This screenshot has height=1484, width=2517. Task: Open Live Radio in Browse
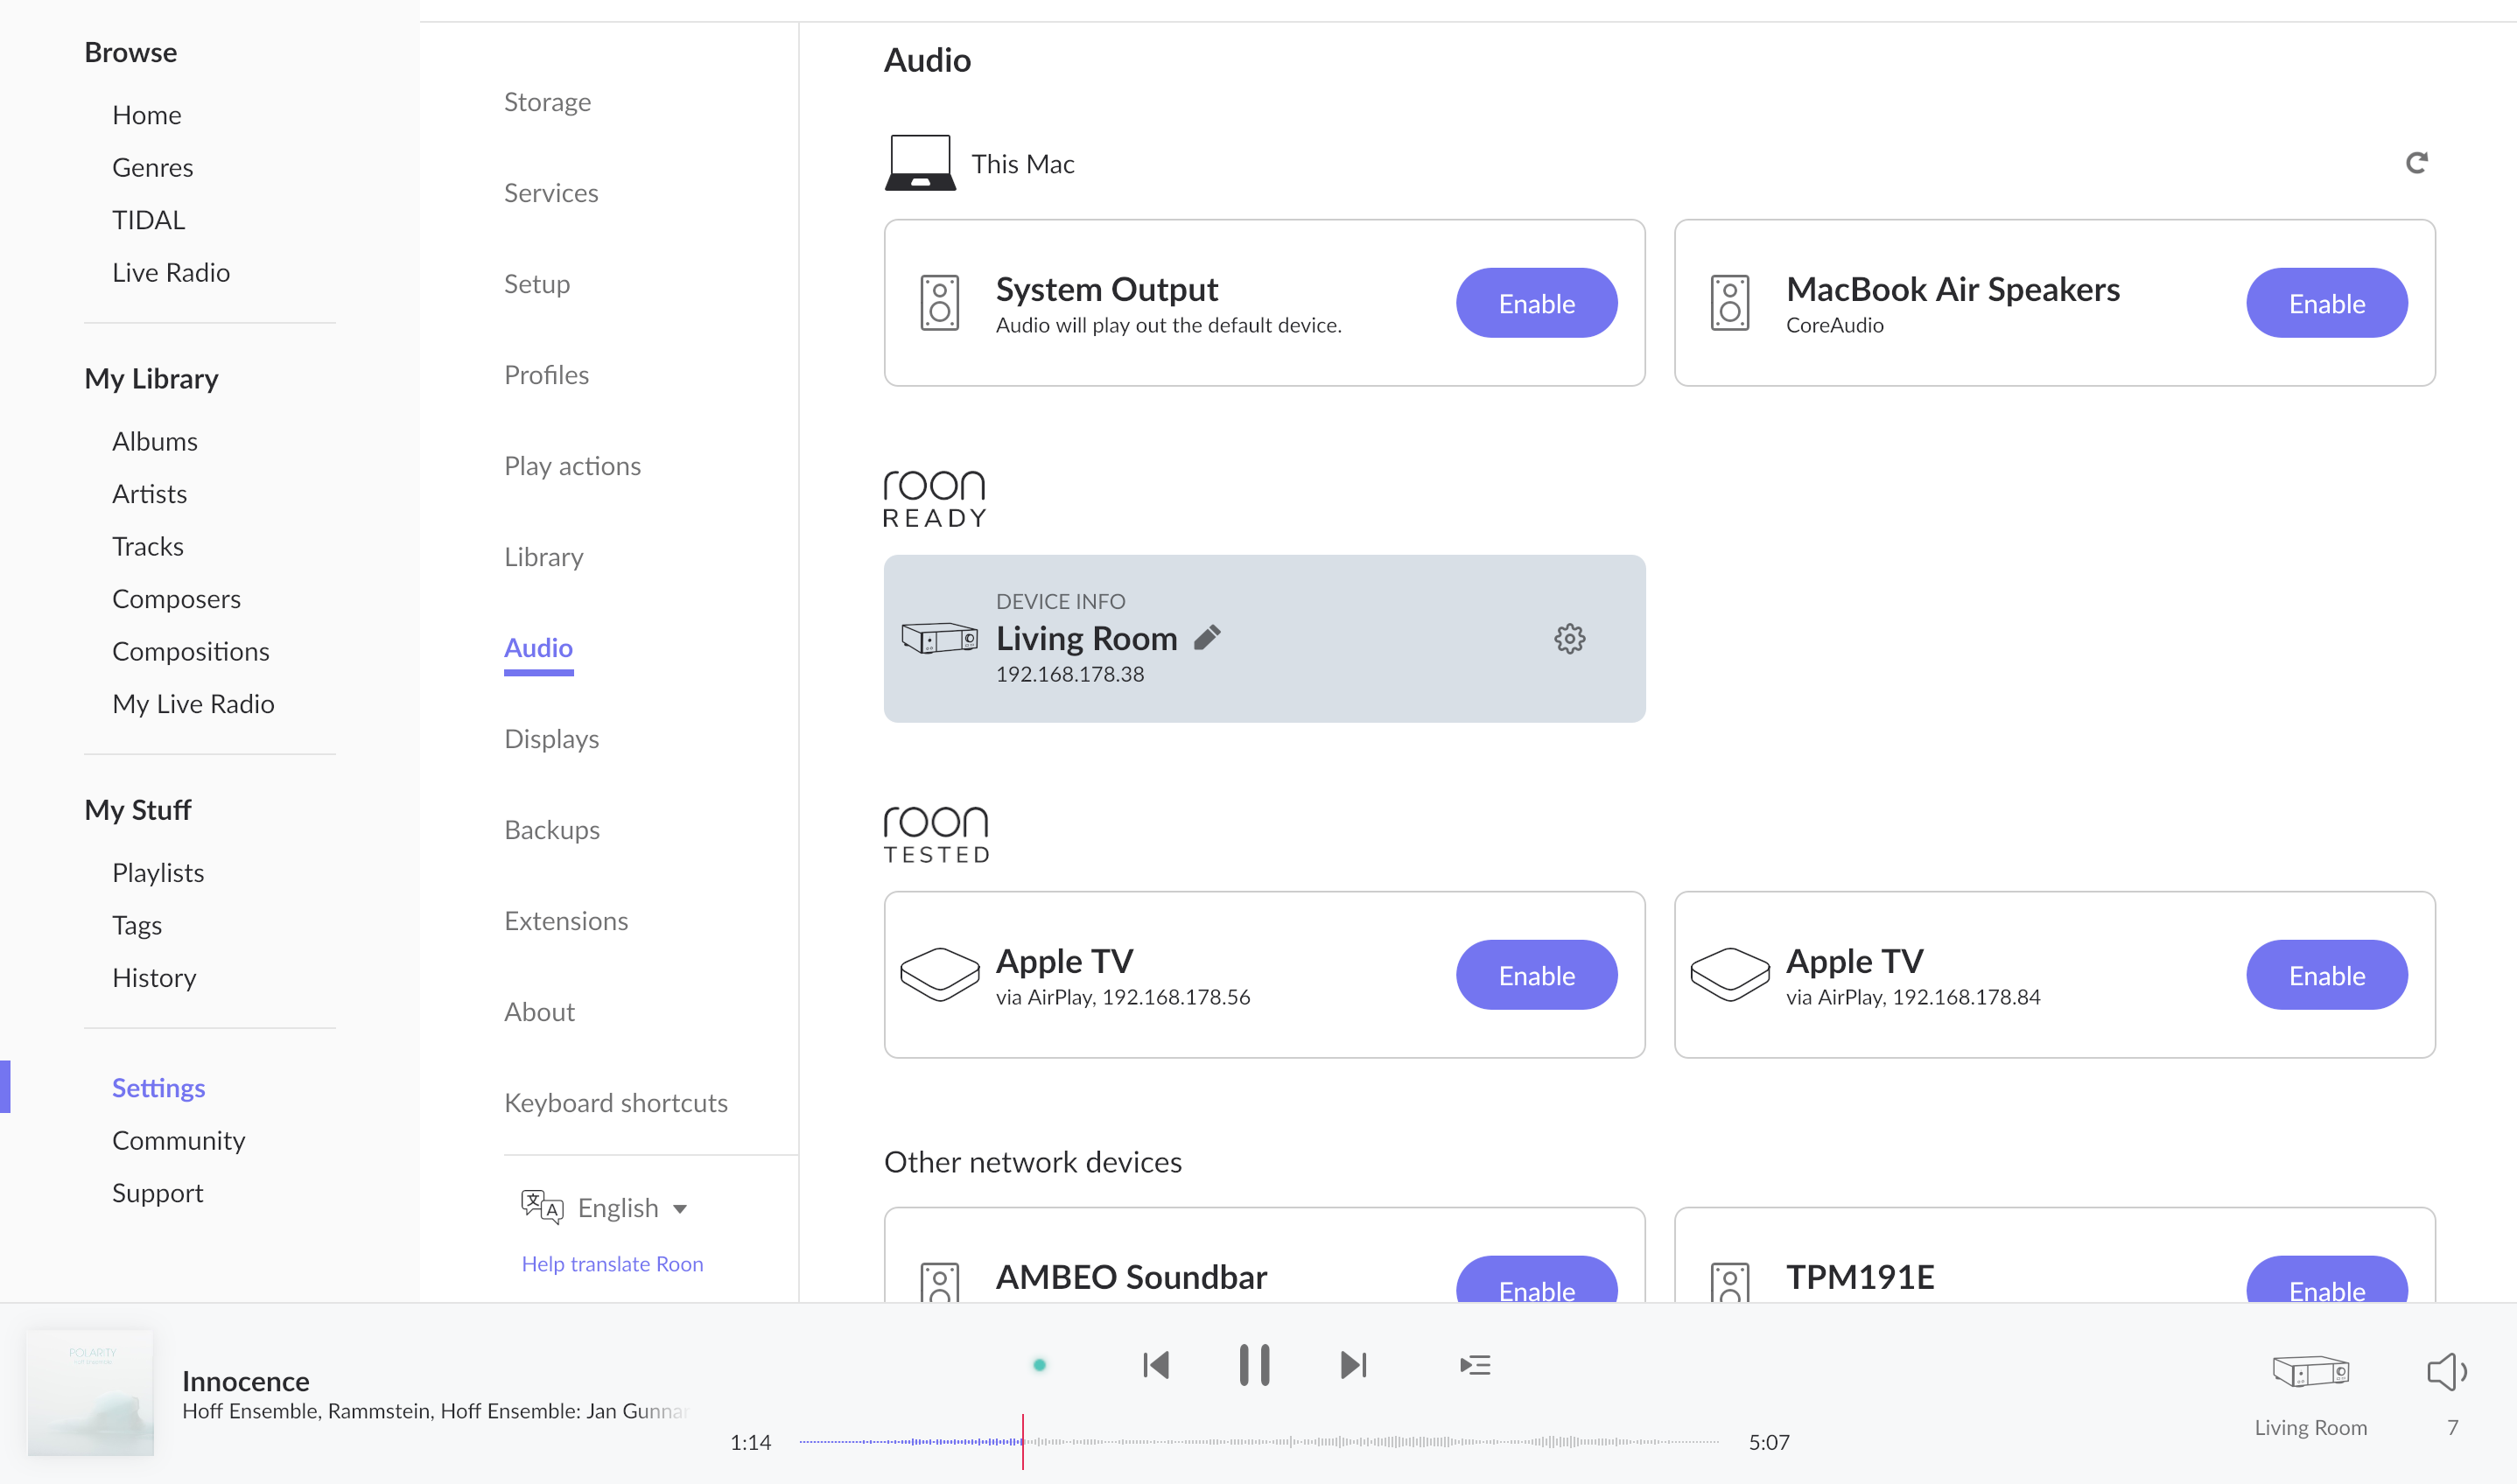click(171, 272)
